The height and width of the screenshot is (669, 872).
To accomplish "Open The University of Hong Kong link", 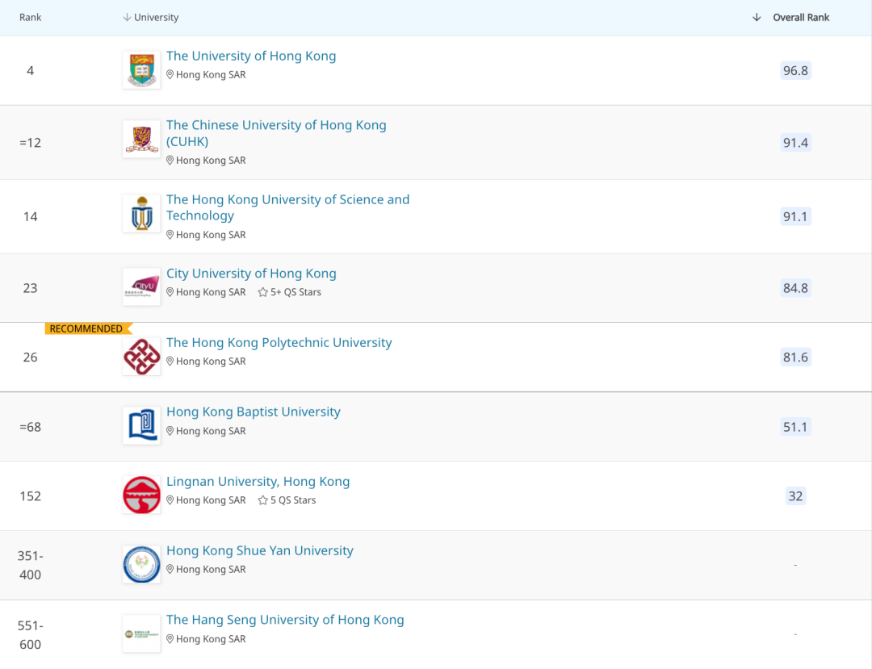I will (x=251, y=56).
